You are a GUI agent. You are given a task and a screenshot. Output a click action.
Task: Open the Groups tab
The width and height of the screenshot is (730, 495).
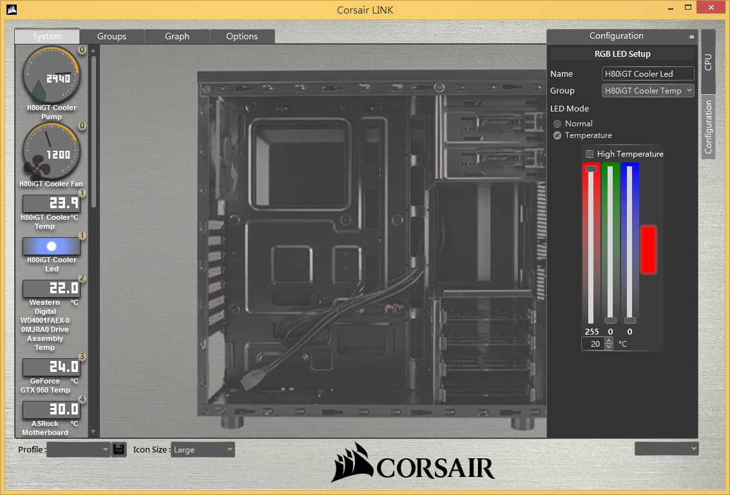(x=111, y=36)
